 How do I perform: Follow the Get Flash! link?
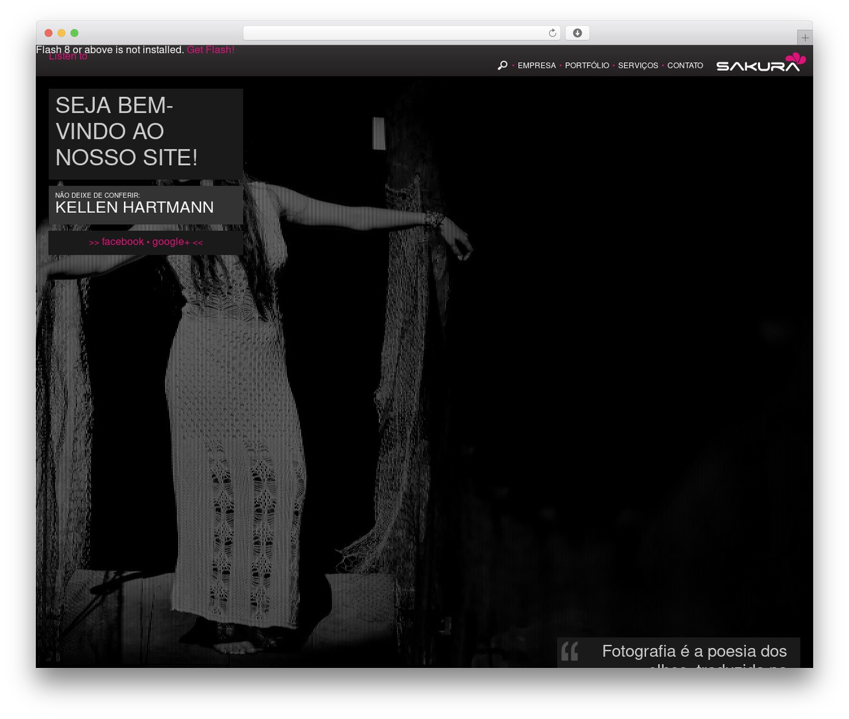210,50
